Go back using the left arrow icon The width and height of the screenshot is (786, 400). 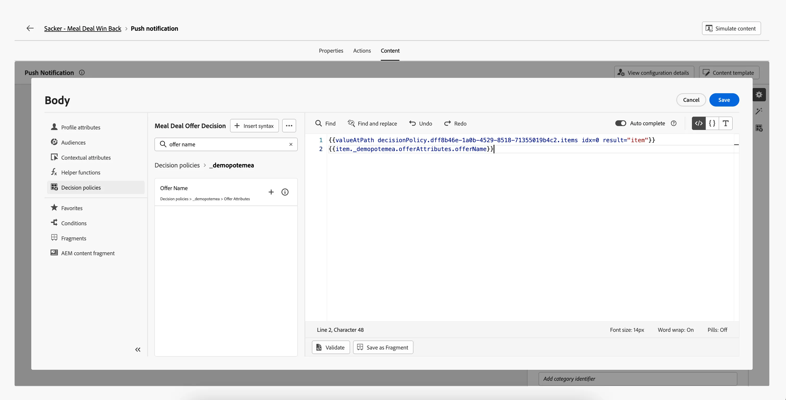pyautogui.click(x=30, y=28)
